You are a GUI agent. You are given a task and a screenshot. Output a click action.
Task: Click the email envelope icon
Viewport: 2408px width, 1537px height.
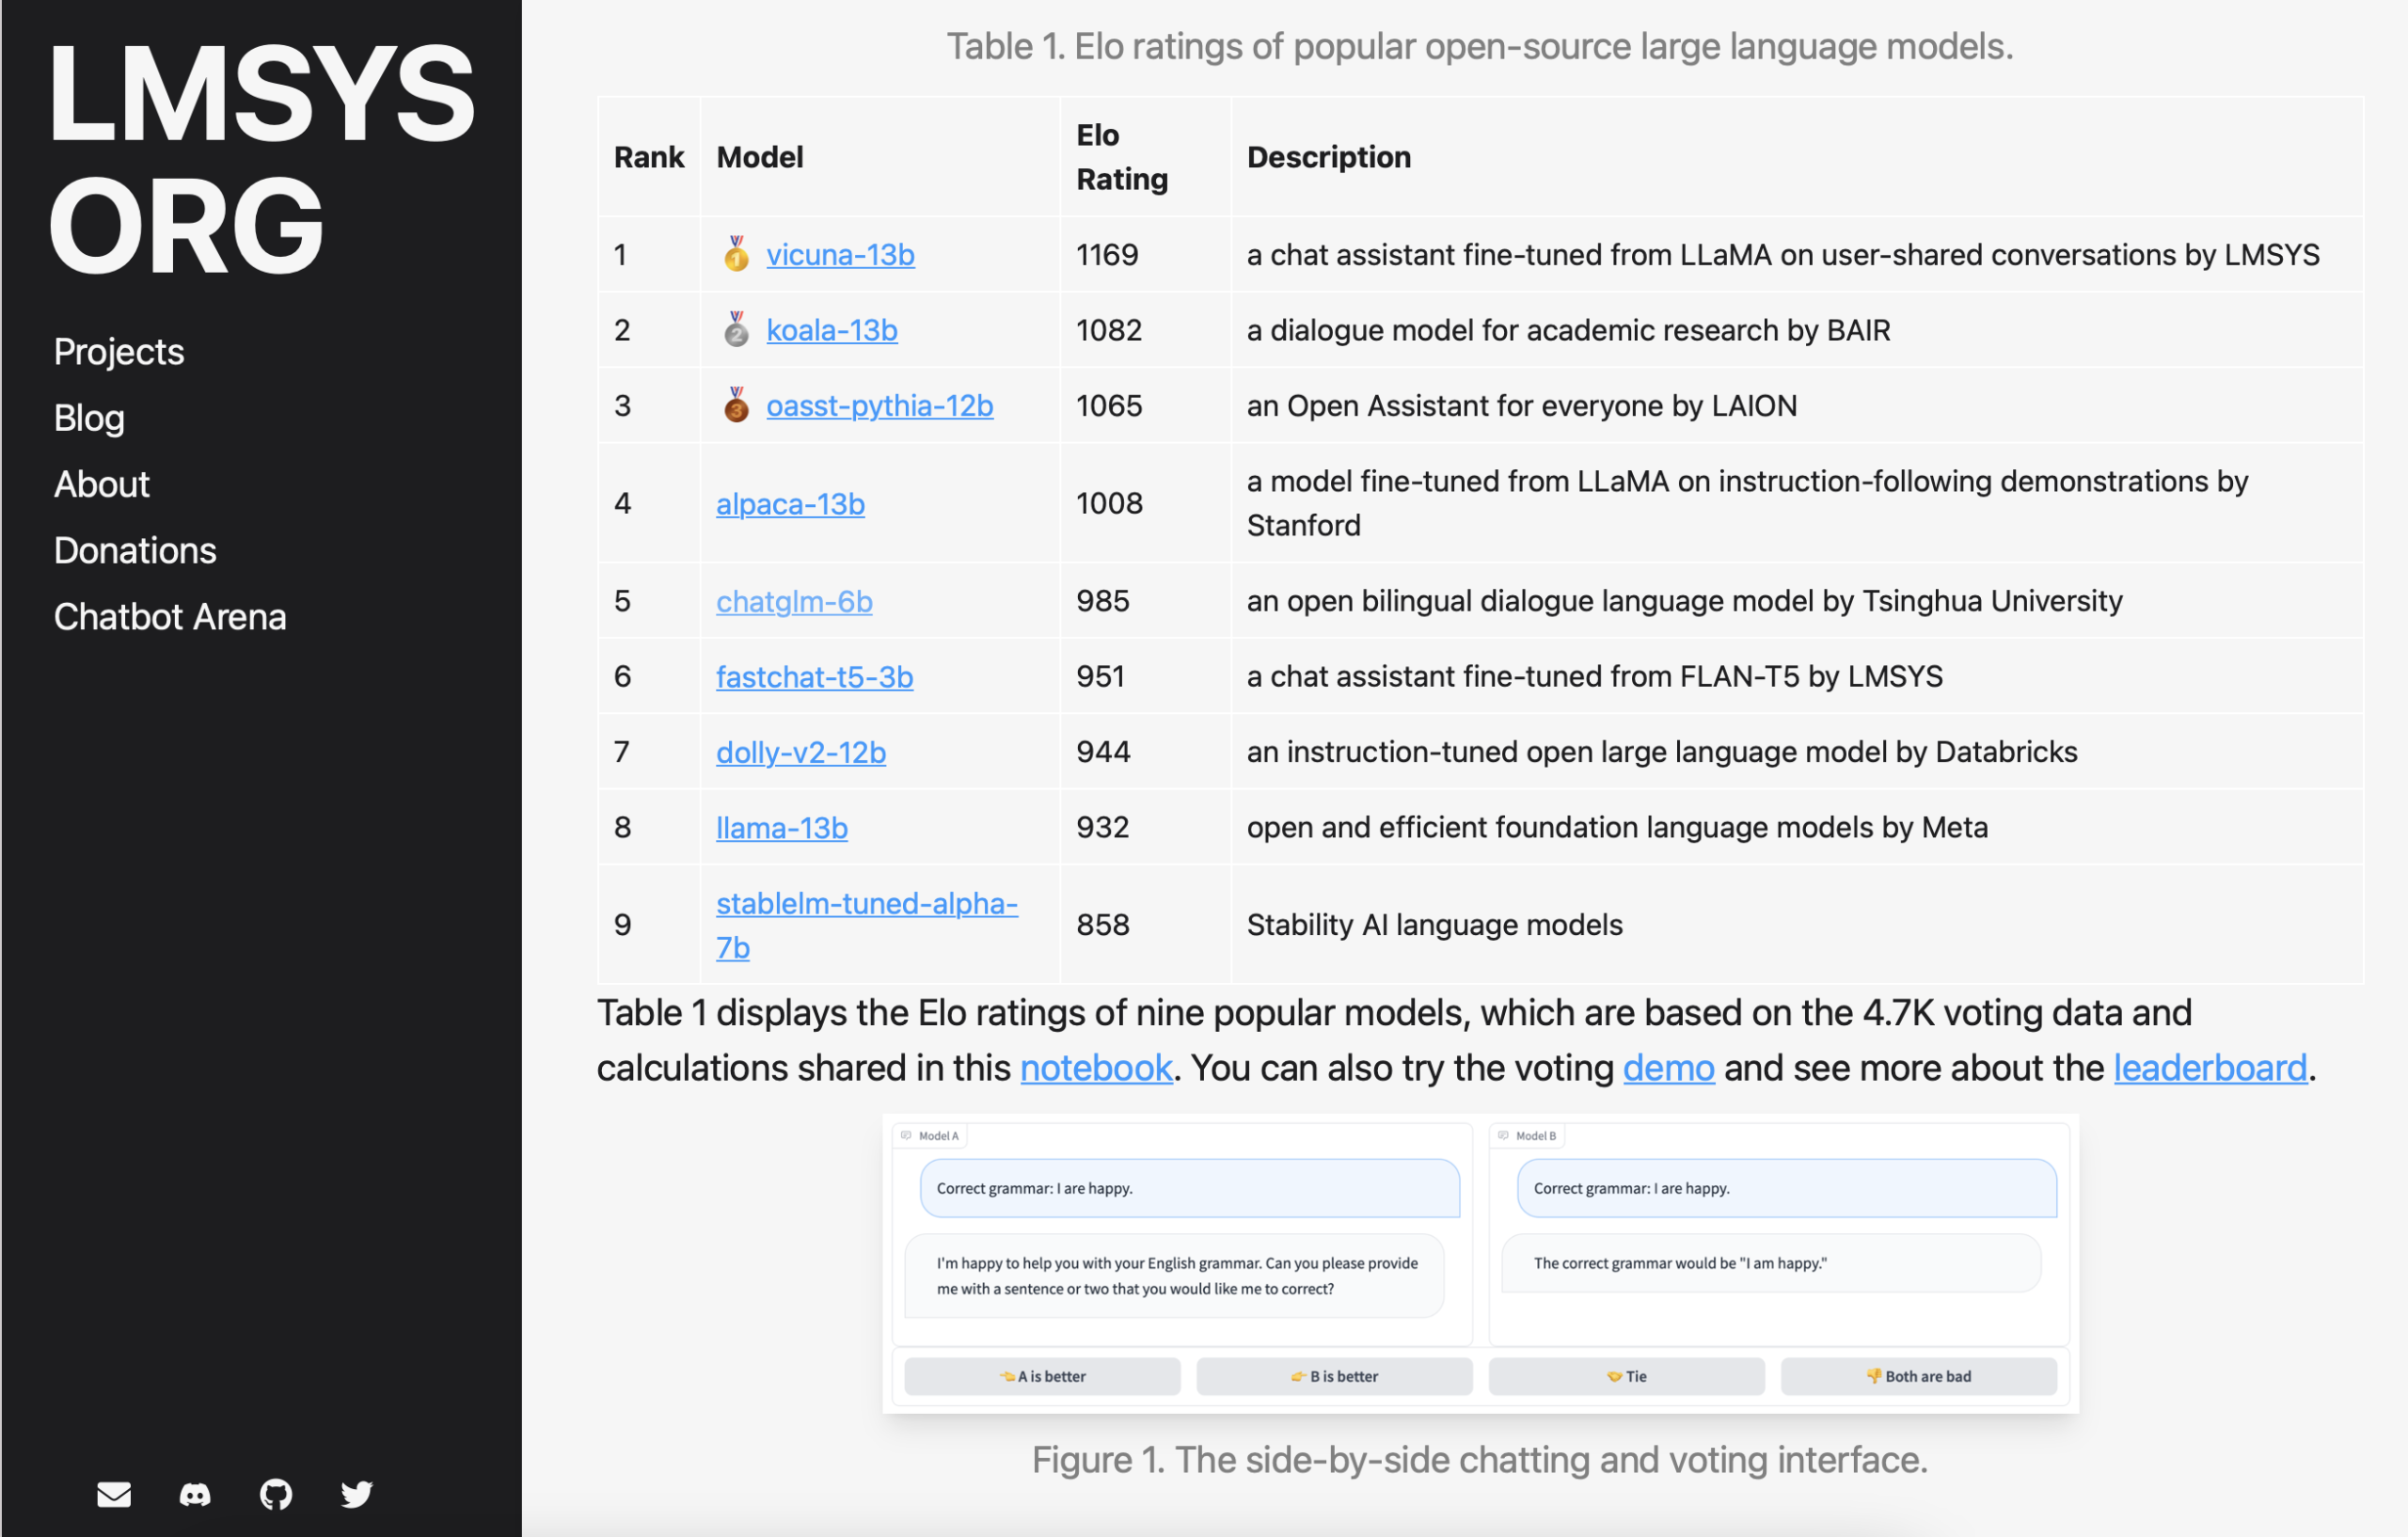point(114,1494)
